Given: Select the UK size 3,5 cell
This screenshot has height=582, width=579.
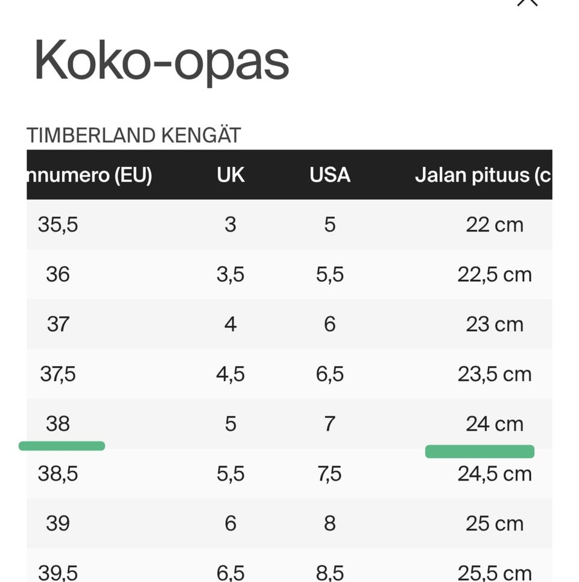Looking at the screenshot, I should click(230, 275).
